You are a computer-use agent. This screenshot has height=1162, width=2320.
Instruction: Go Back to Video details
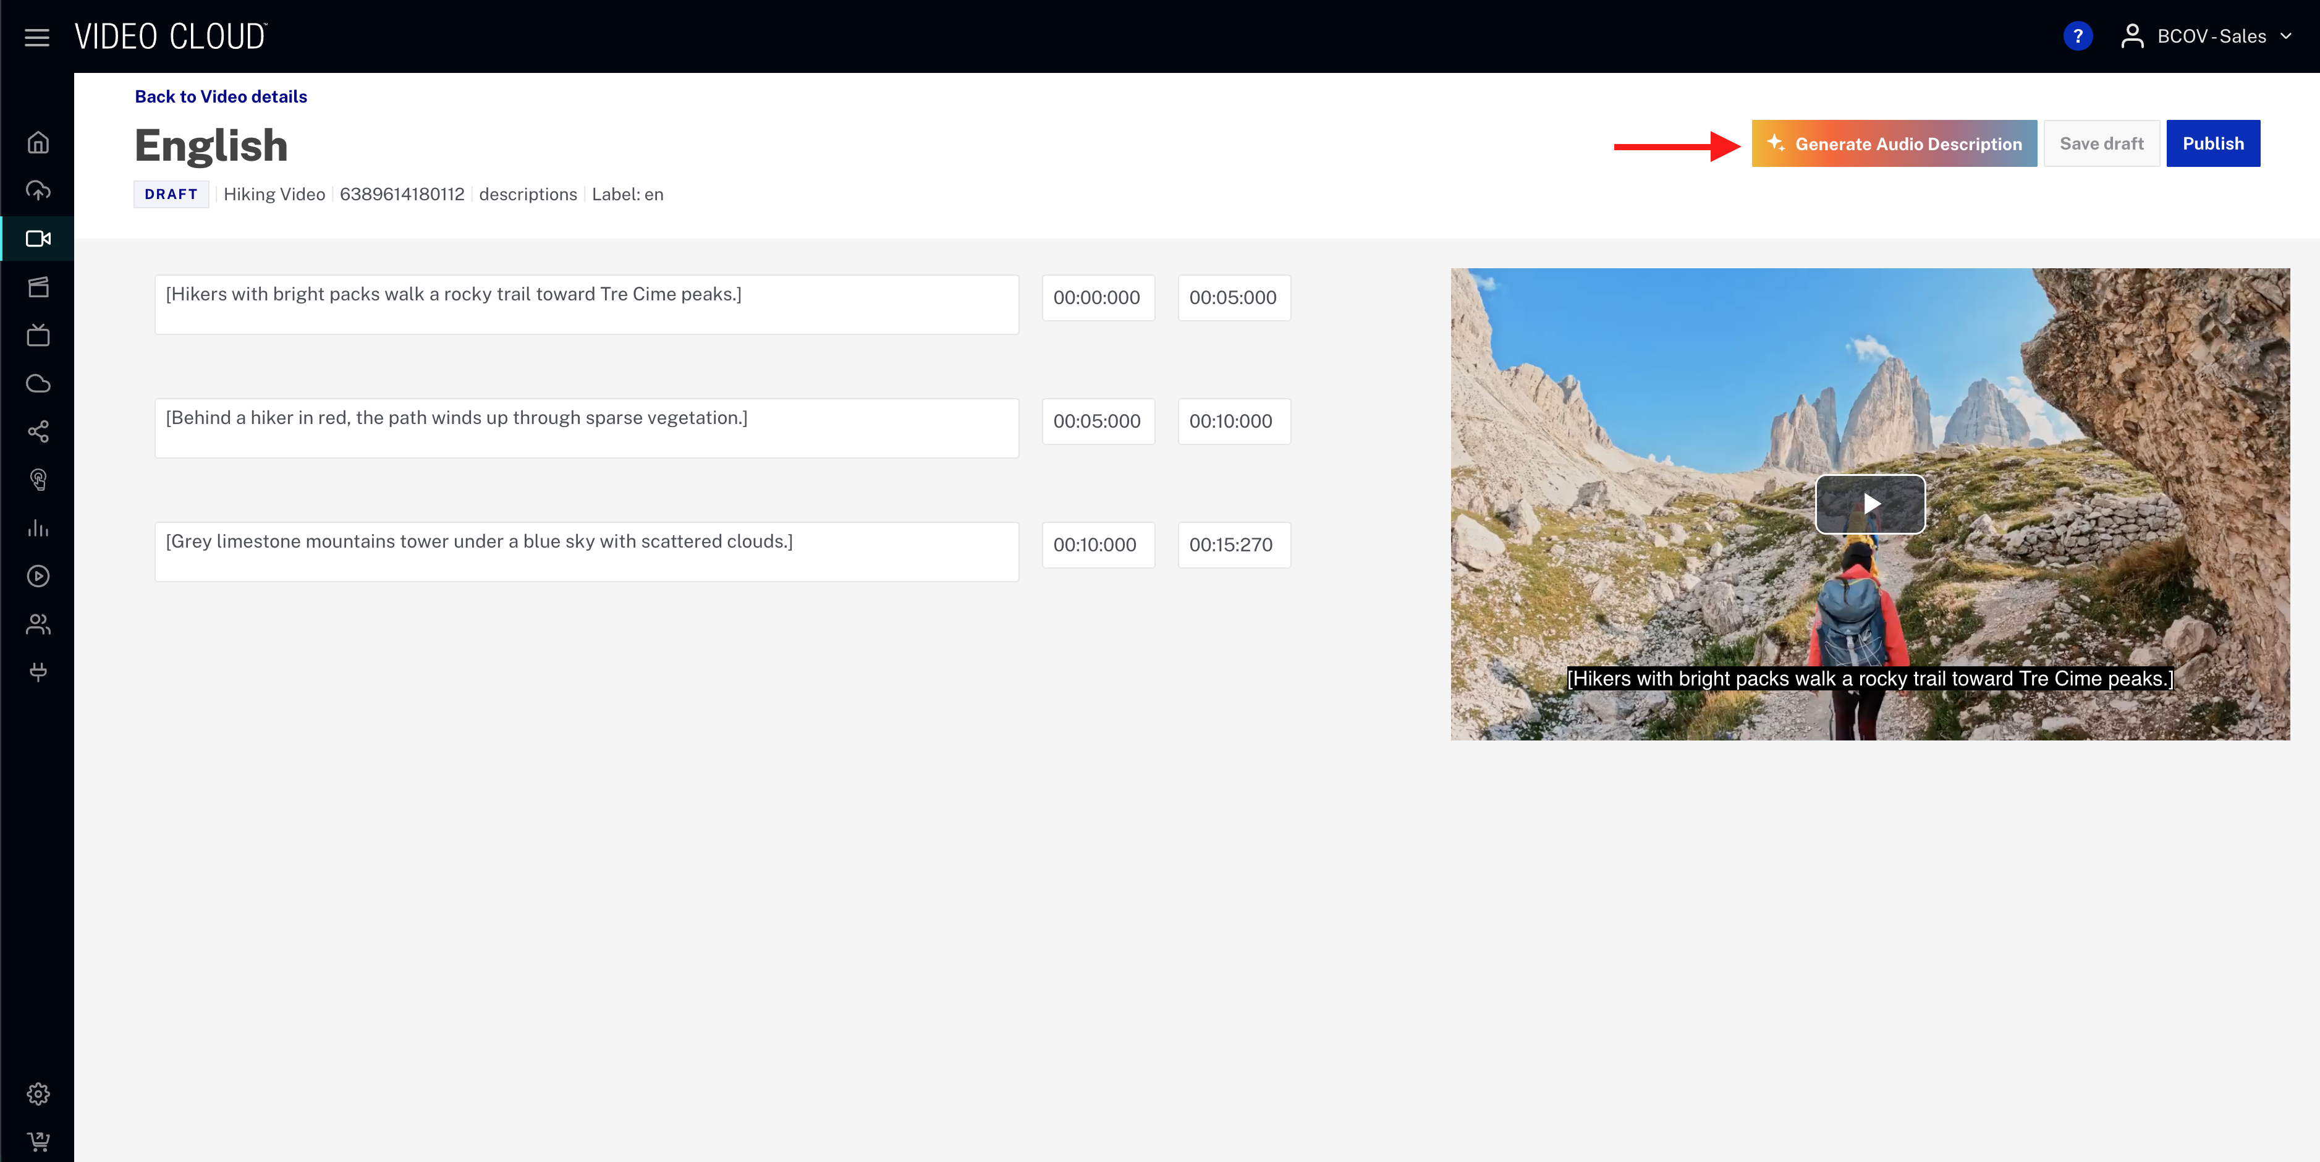coord(220,96)
